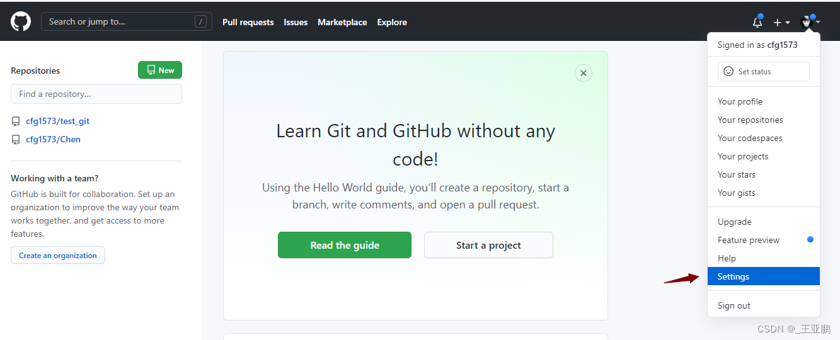Open Pull requests in header
Viewport: 840px width, 340px height.
(248, 22)
